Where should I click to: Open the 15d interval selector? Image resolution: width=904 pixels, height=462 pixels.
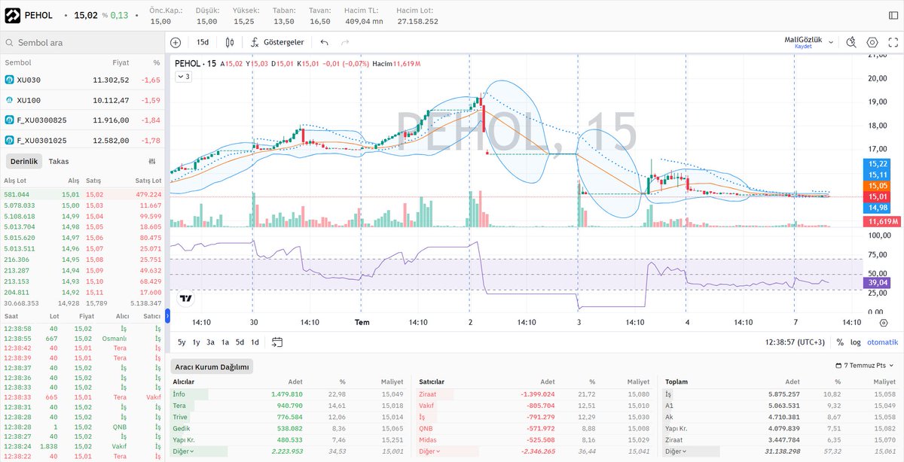pos(203,43)
